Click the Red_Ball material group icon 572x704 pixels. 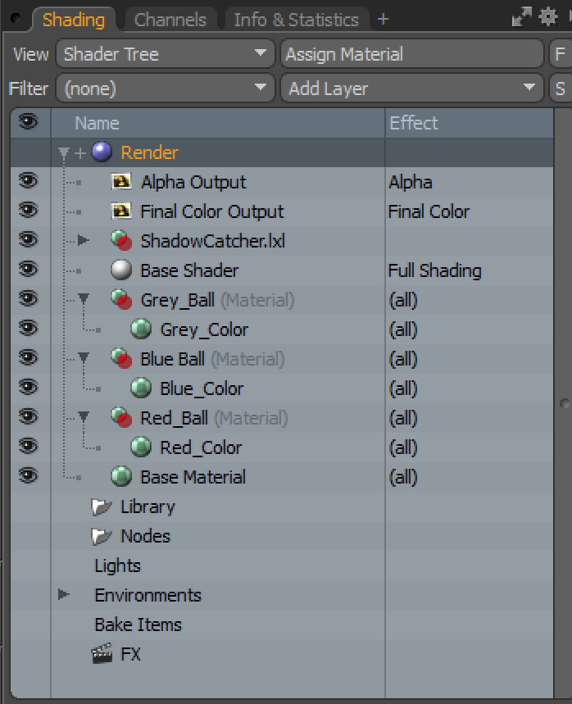click(121, 417)
